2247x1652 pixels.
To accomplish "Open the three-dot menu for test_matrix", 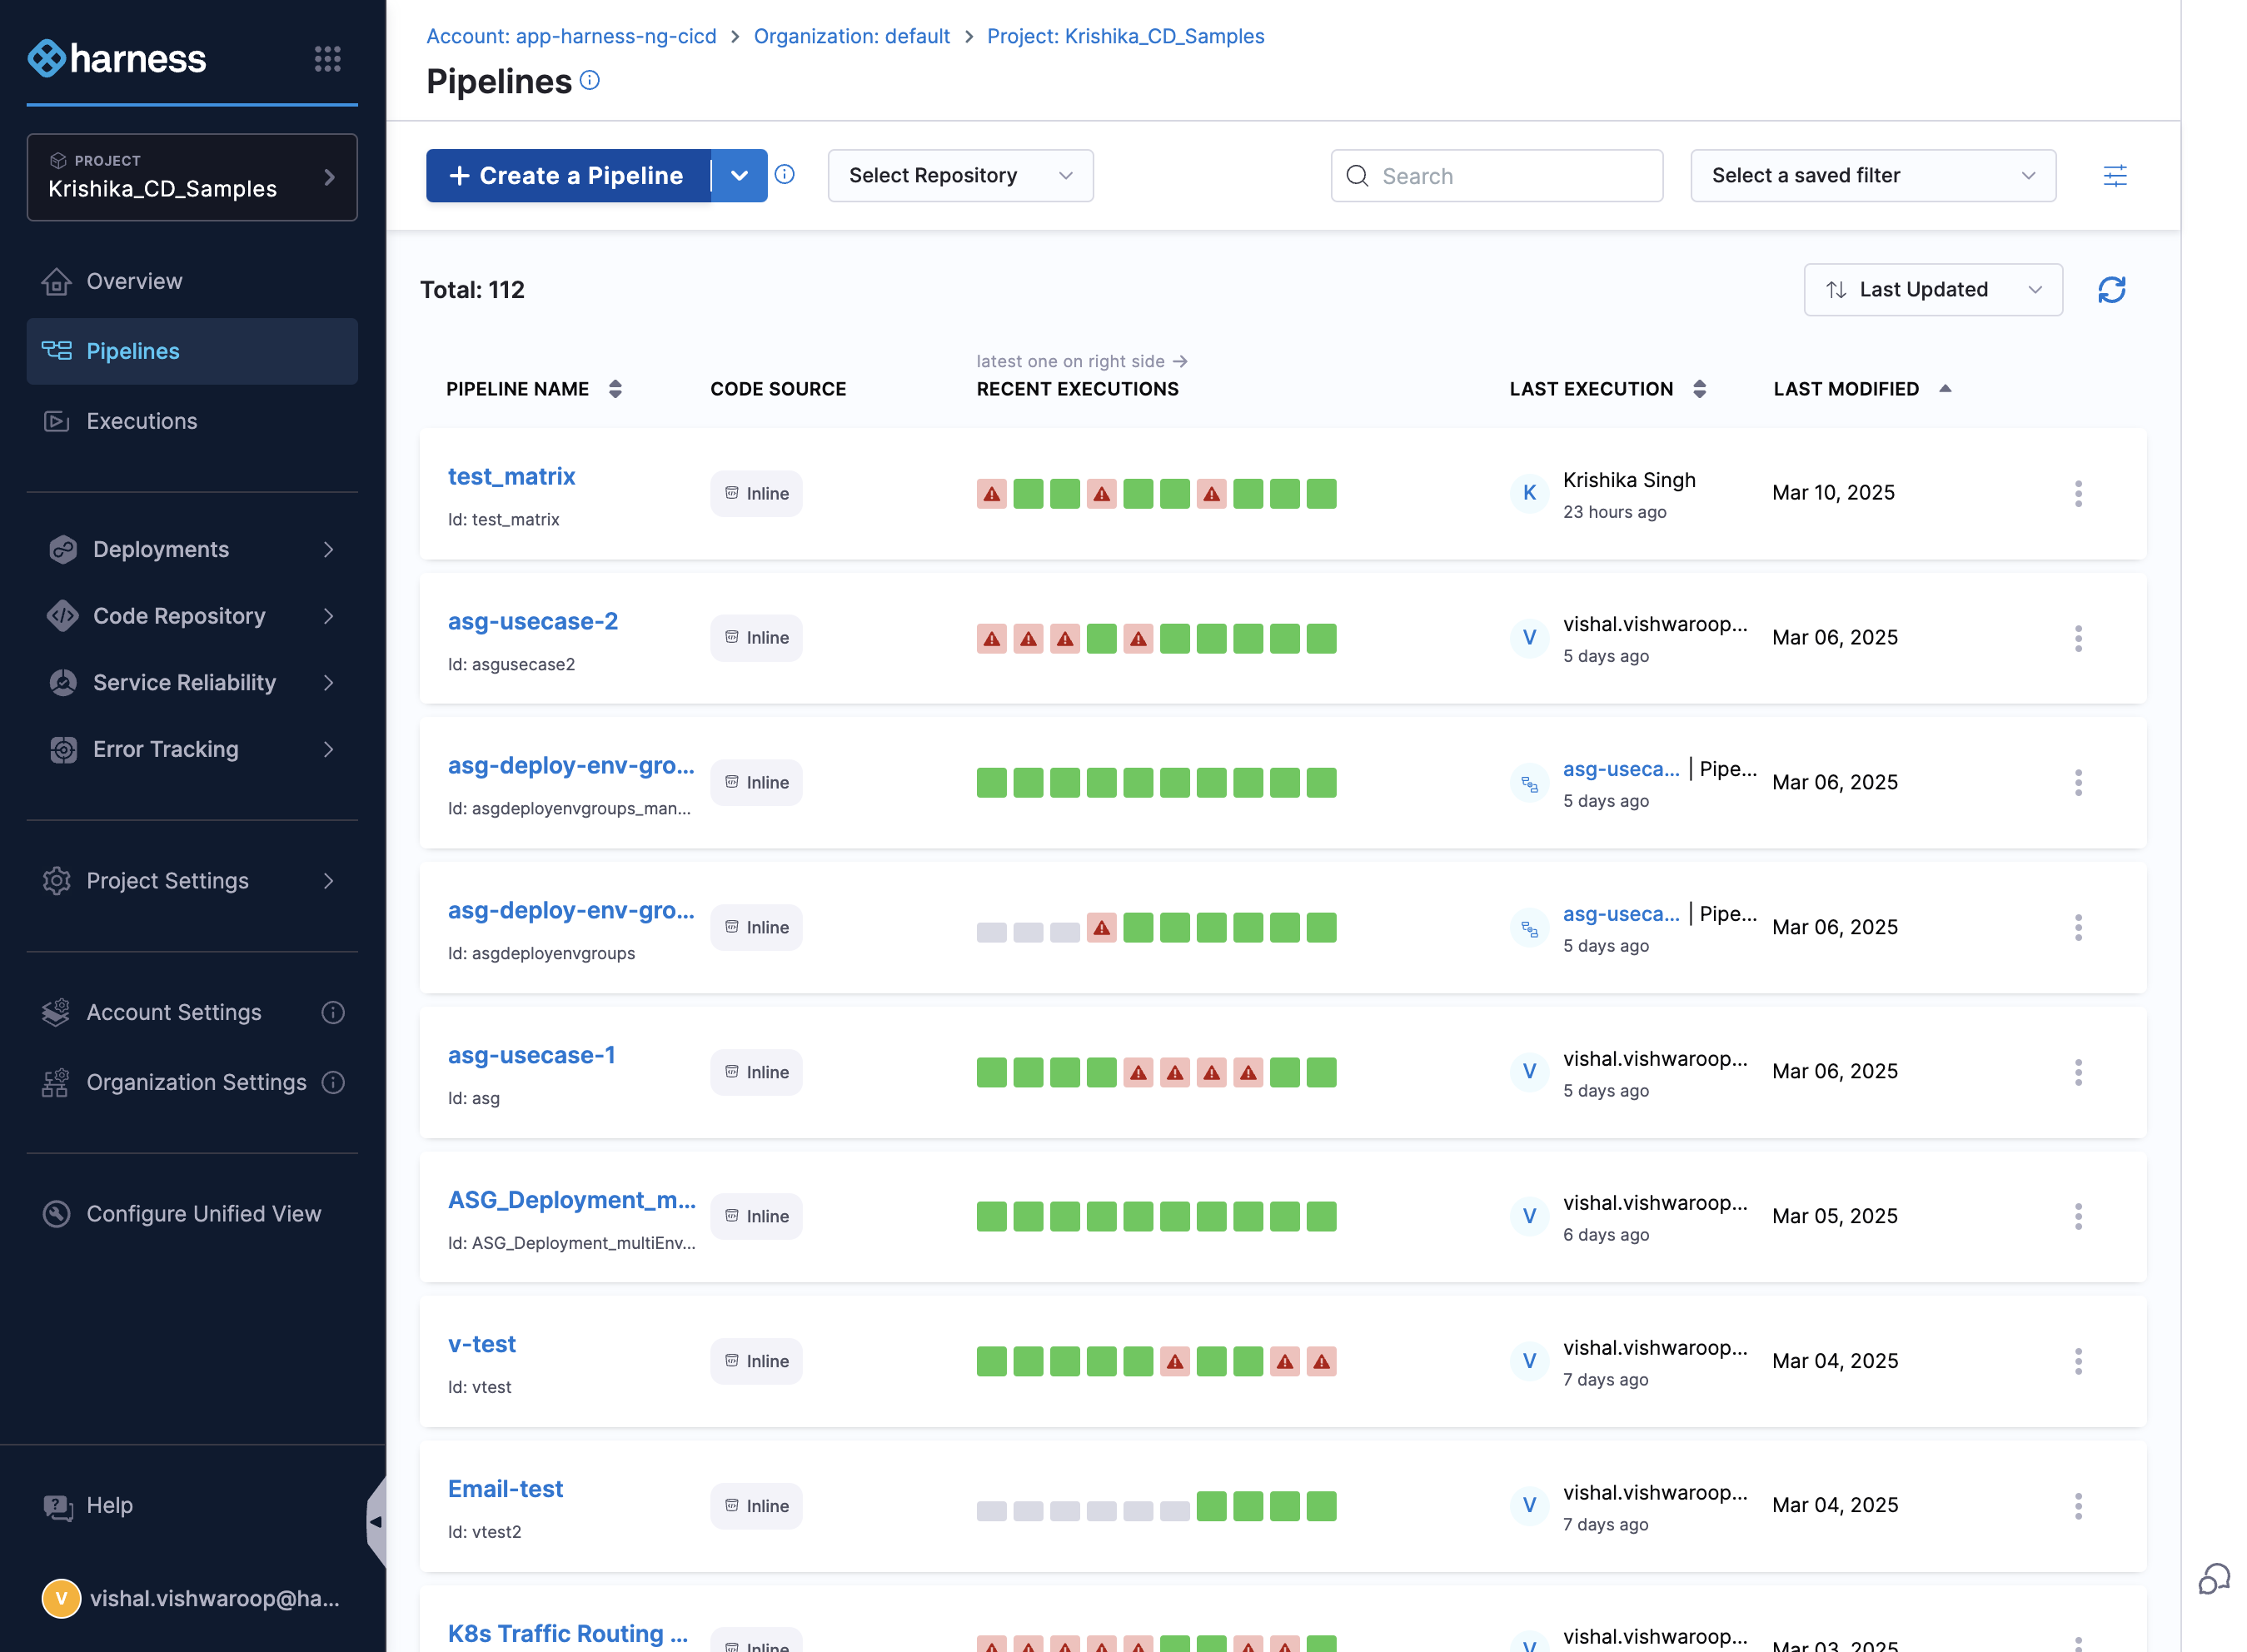I will point(2078,493).
